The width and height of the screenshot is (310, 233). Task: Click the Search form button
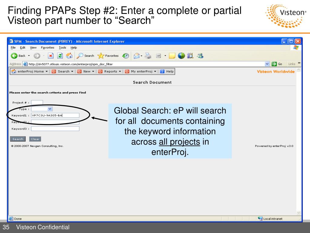(x=18, y=139)
